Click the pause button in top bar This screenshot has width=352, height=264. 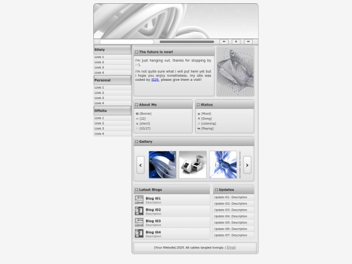click(236, 42)
